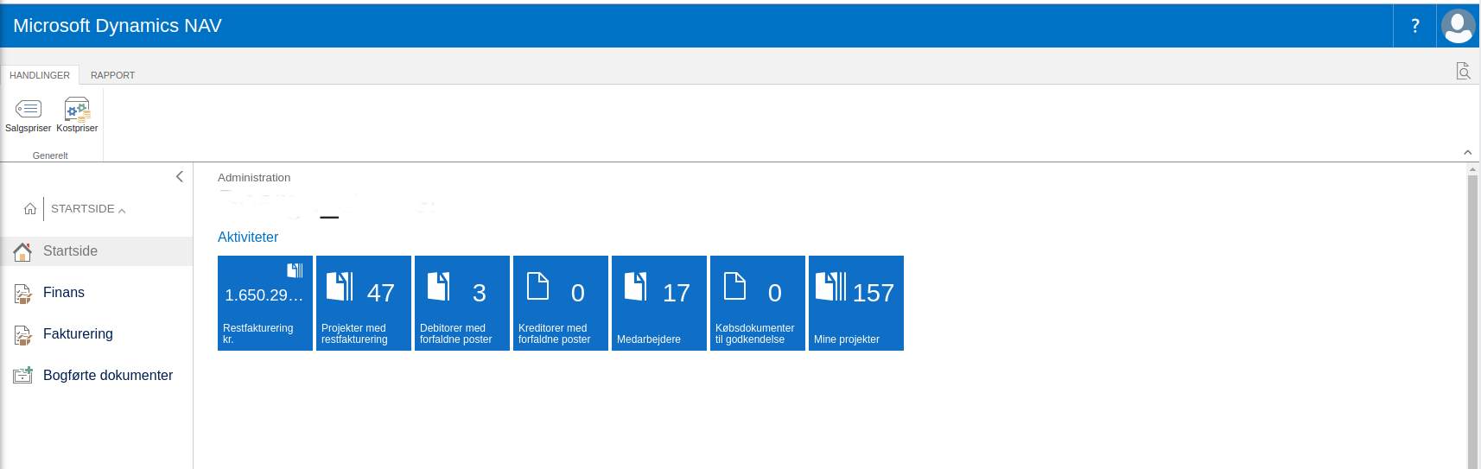Switch to the HANDLINGER tab
Screen dimensions: 1481x469
[40, 75]
